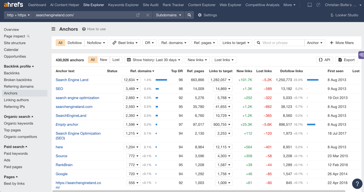Open Organic keywords in sidebar
364x192 pixels.
pyautogui.click(x=18, y=123)
